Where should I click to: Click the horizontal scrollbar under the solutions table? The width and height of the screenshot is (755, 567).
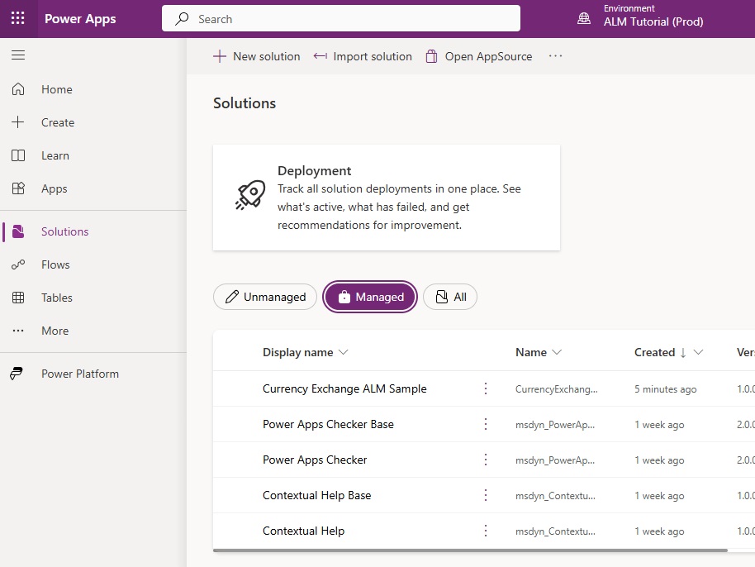click(x=470, y=550)
